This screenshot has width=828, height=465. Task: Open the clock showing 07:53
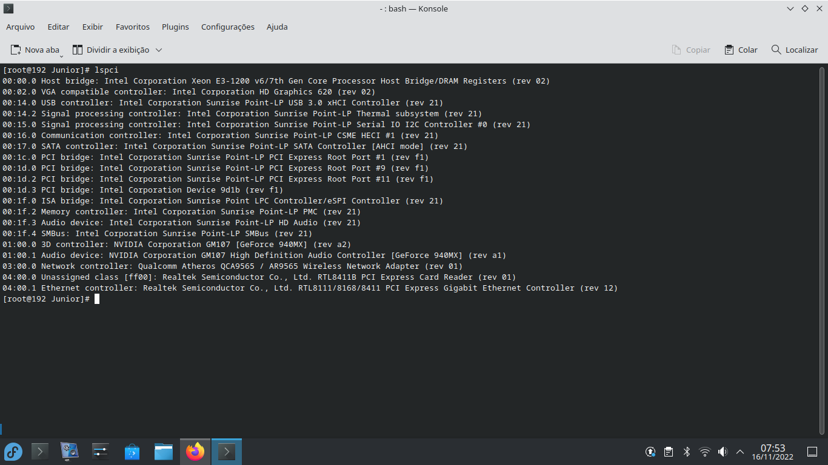tap(773, 447)
